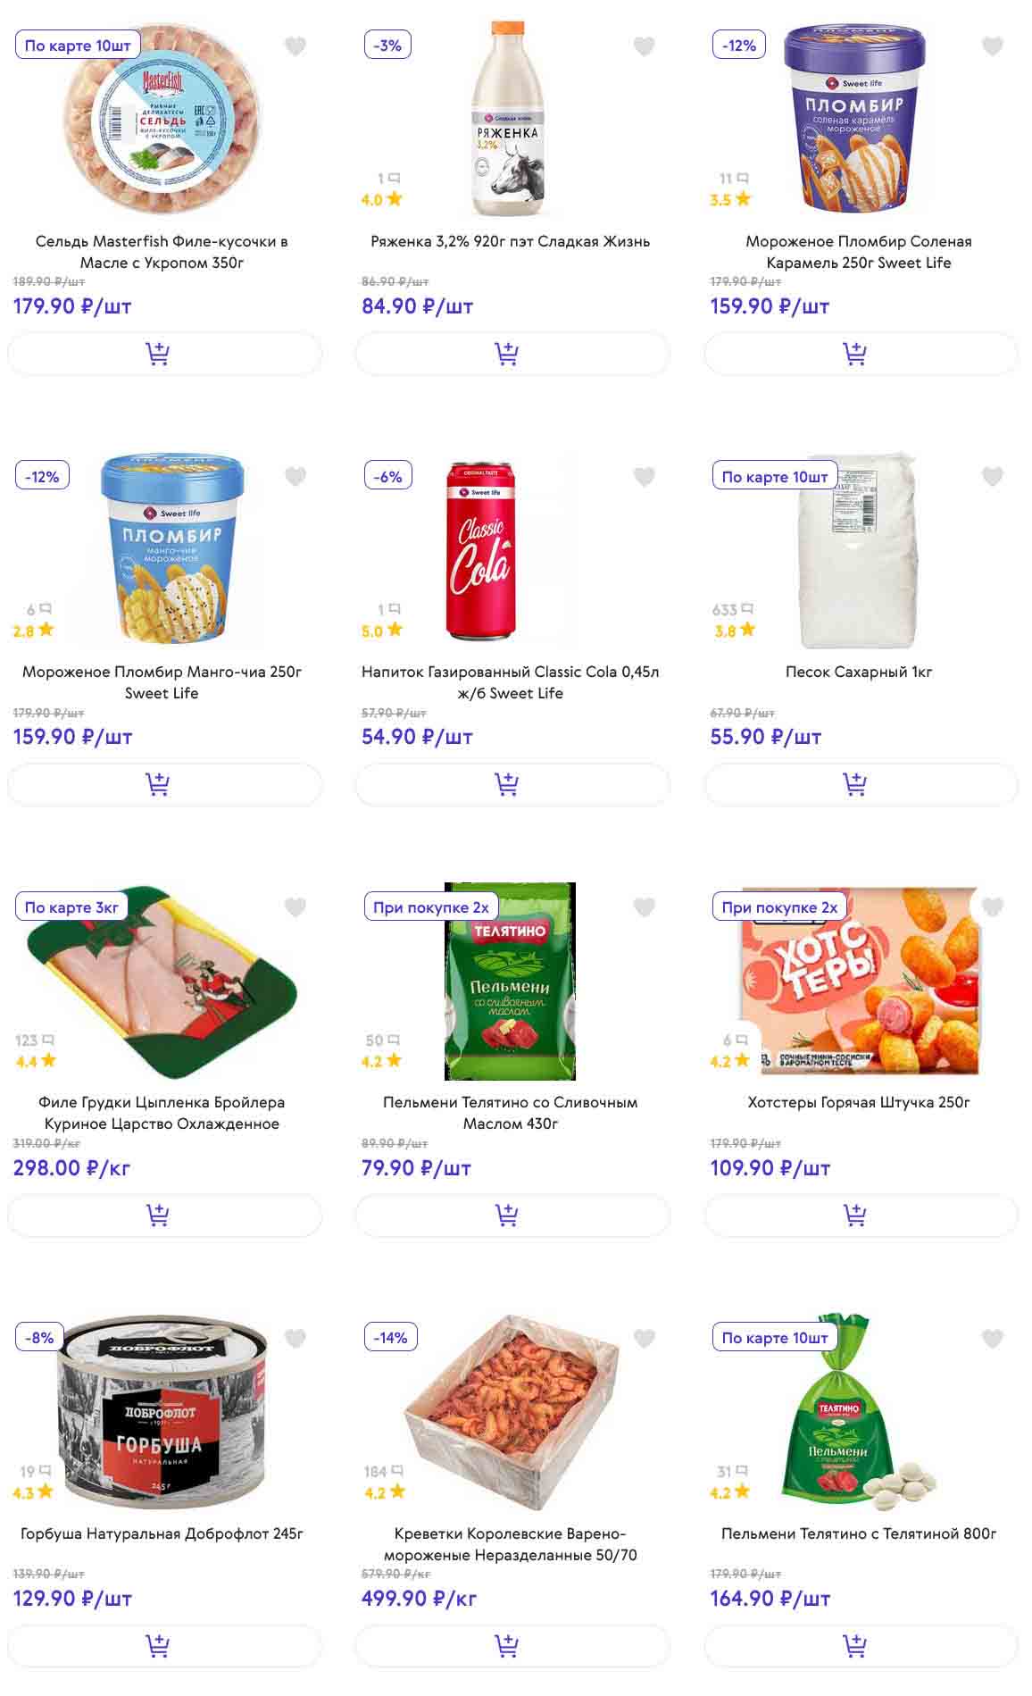The width and height of the screenshot is (1032, 1696).
Task: Mark mango-chia ice cream as favorite
Action: pyautogui.click(x=295, y=477)
